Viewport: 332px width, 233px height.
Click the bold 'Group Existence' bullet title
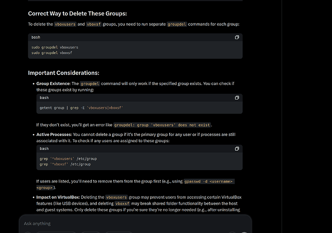(x=53, y=84)
